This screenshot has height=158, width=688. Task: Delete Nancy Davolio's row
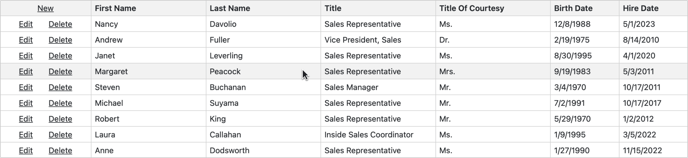(x=60, y=24)
